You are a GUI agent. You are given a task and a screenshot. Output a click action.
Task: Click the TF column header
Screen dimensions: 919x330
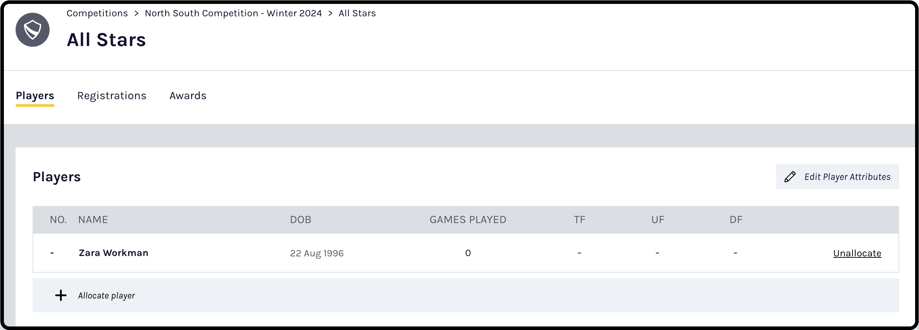(x=580, y=220)
